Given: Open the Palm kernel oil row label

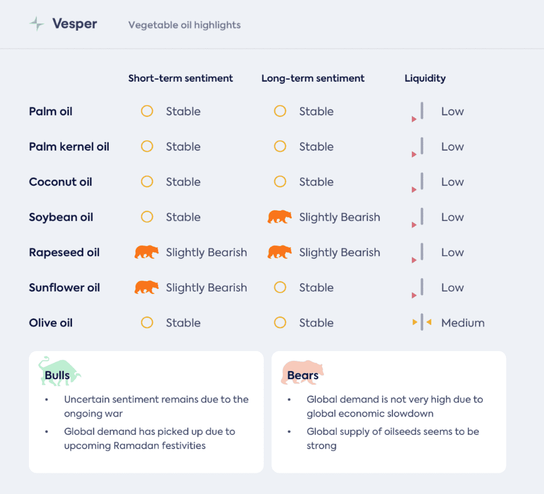Looking at the screenshot, I should pos(69,146).
